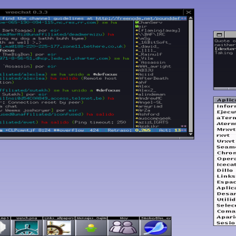Launch rxvt from the applications menu
The height and width of the screenshot is (236, 236).
pos(225,136)
